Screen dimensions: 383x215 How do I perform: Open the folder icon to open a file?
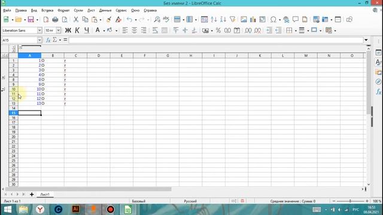click(19, 20)
